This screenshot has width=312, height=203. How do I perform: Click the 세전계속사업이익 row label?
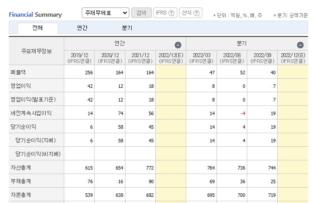click(x=31, y=113)
